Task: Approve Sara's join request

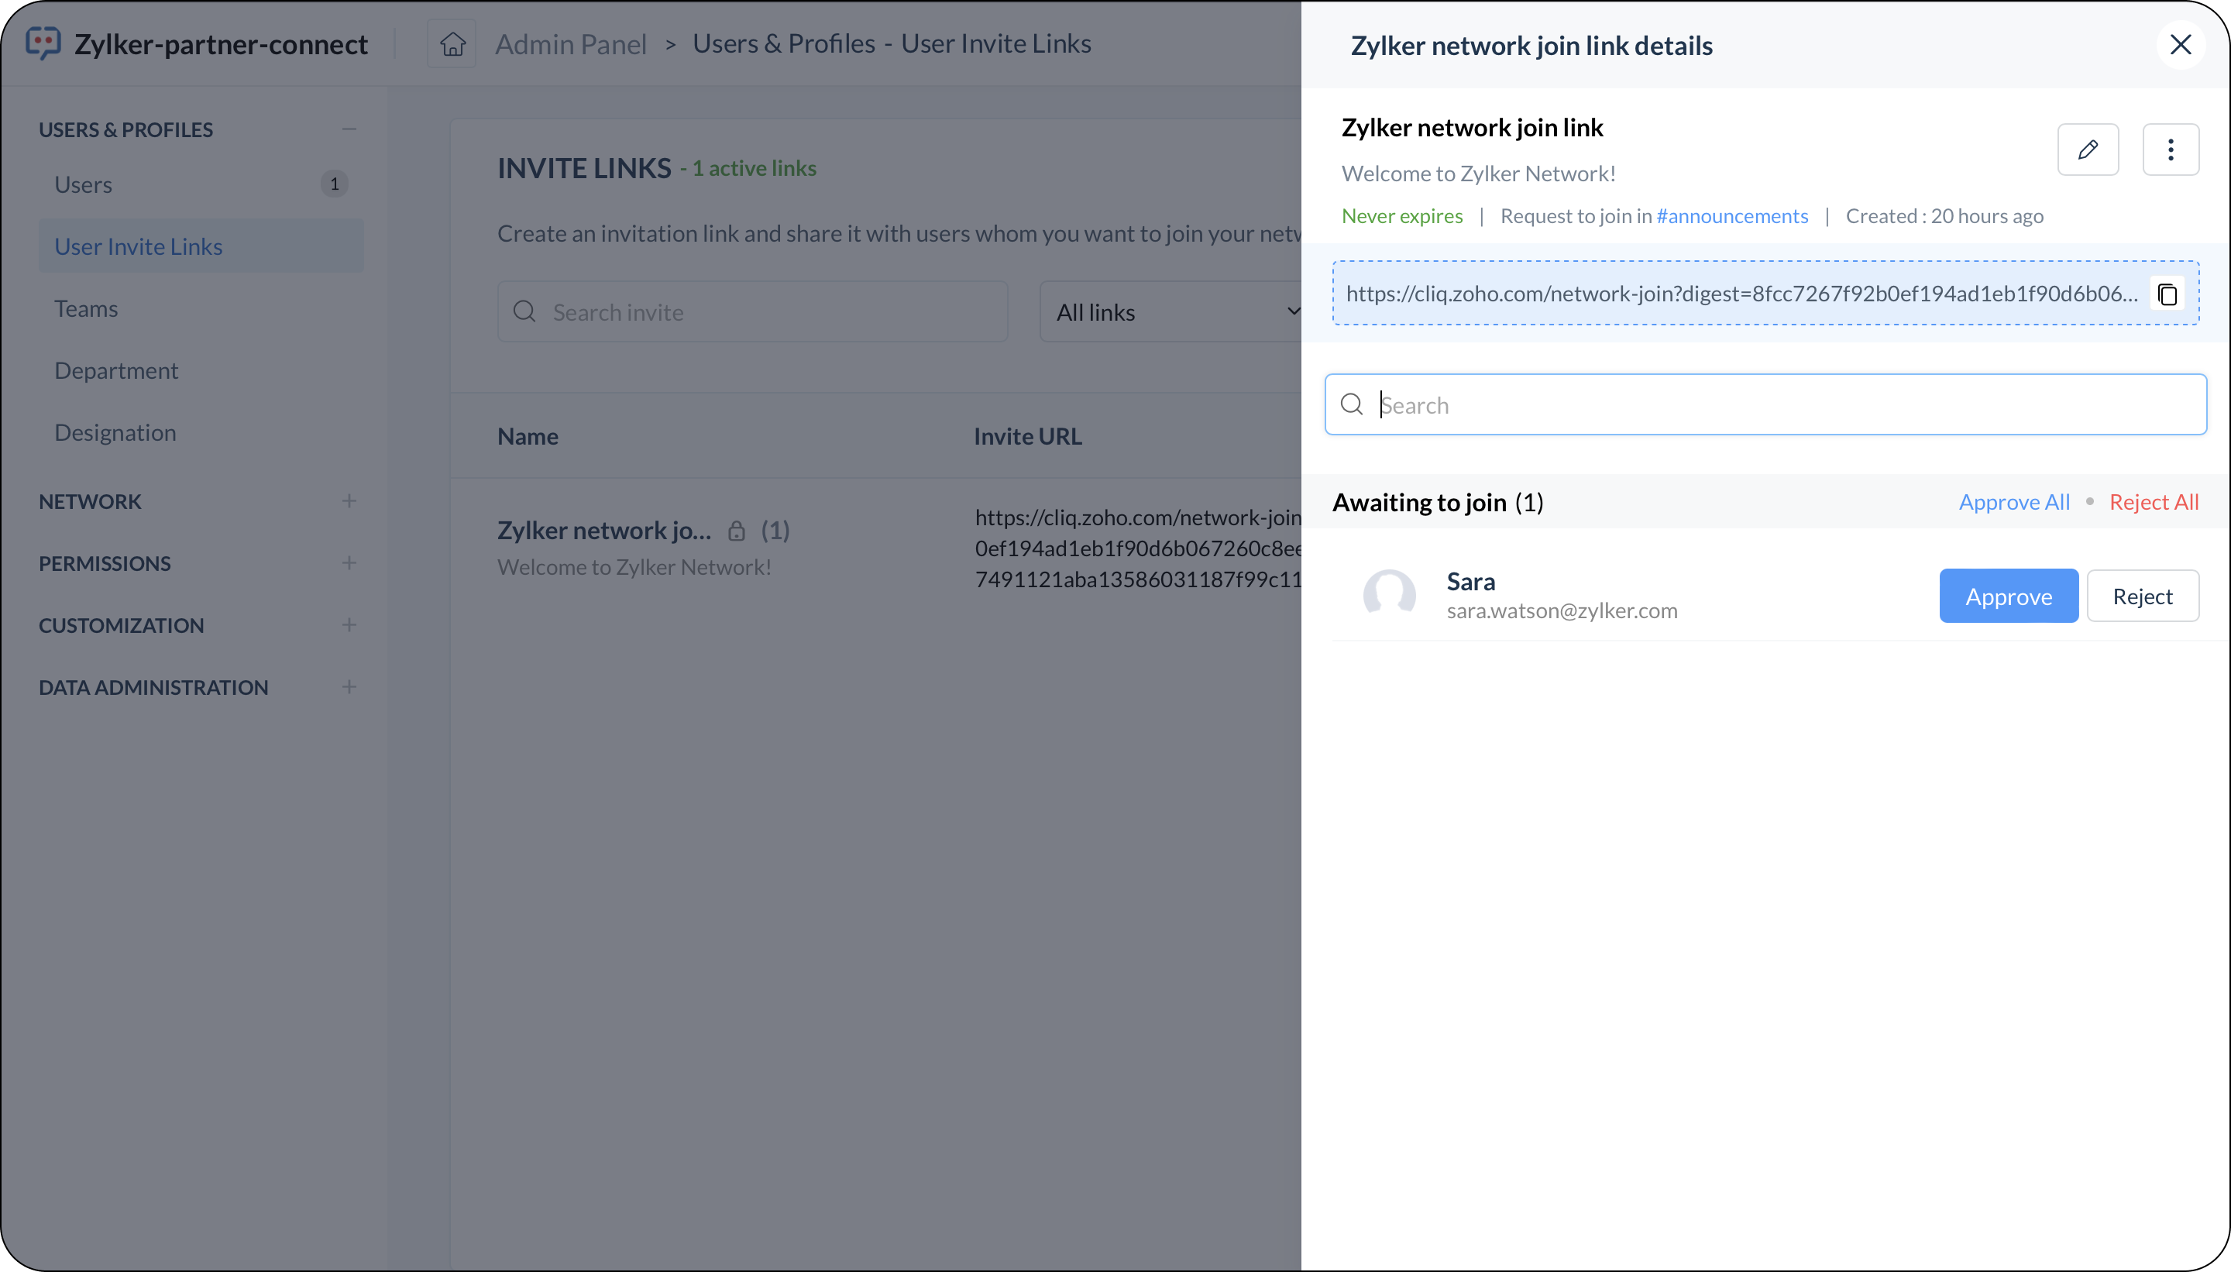Action: click(2008, 596)
